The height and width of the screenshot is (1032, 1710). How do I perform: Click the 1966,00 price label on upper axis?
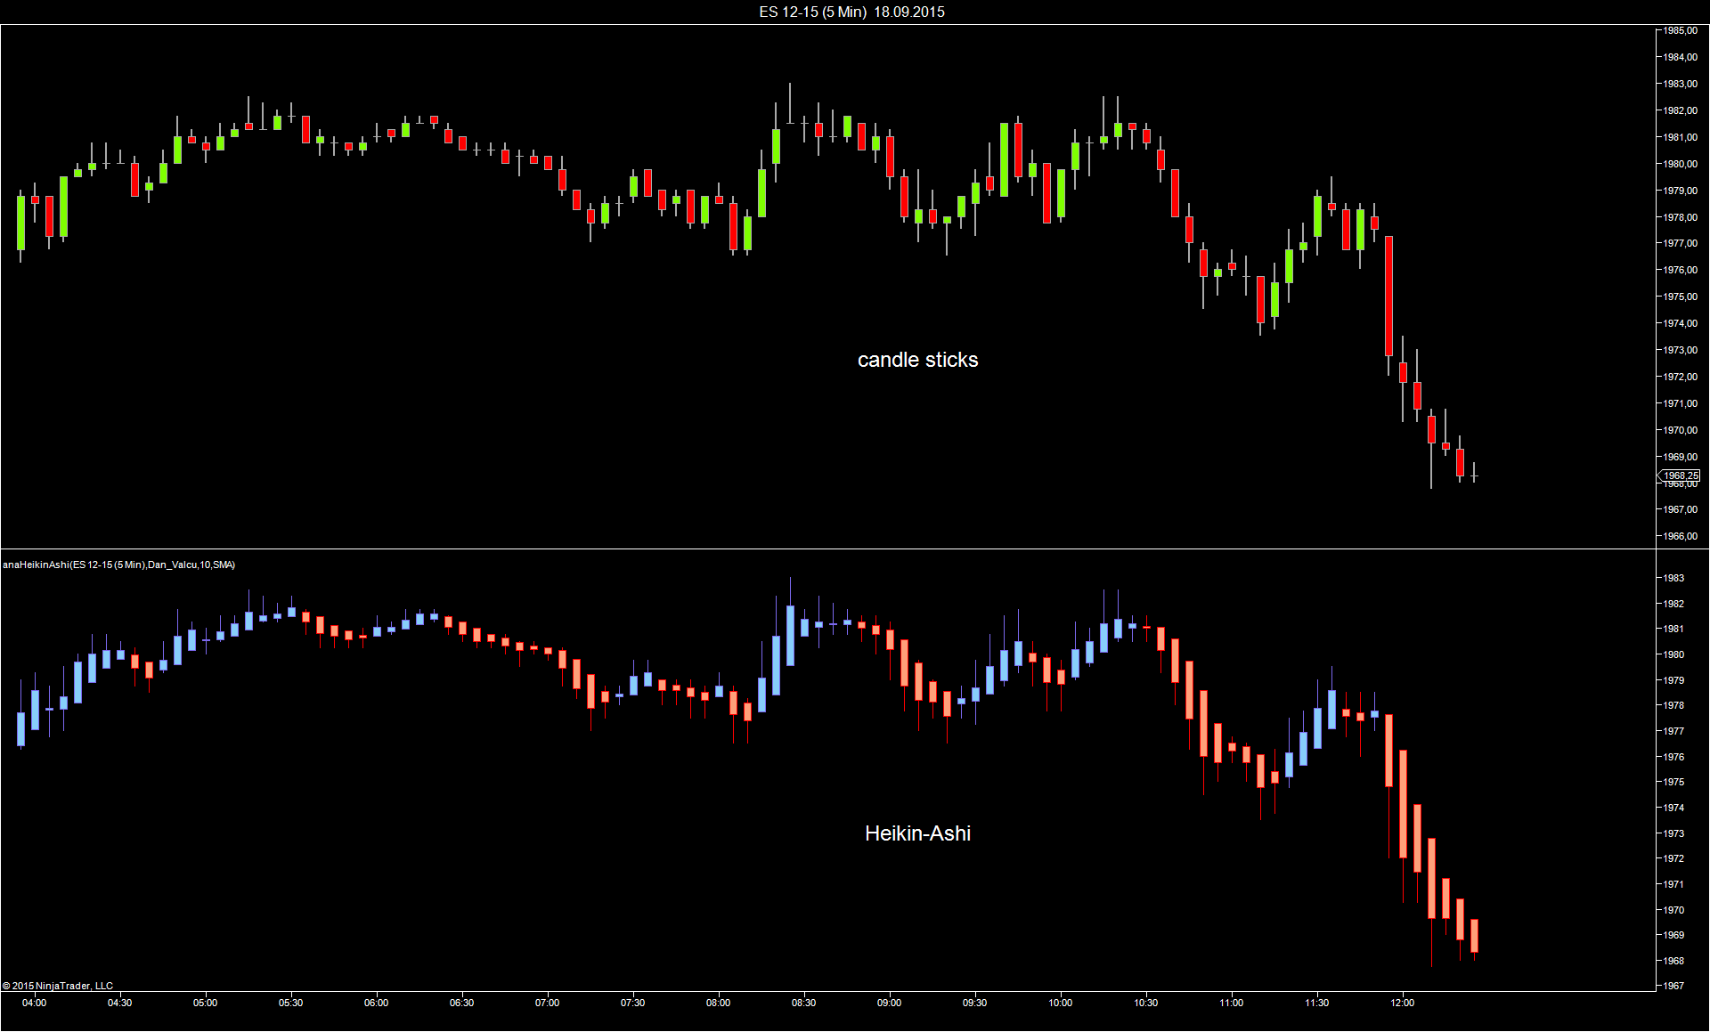click(1681, 536)
